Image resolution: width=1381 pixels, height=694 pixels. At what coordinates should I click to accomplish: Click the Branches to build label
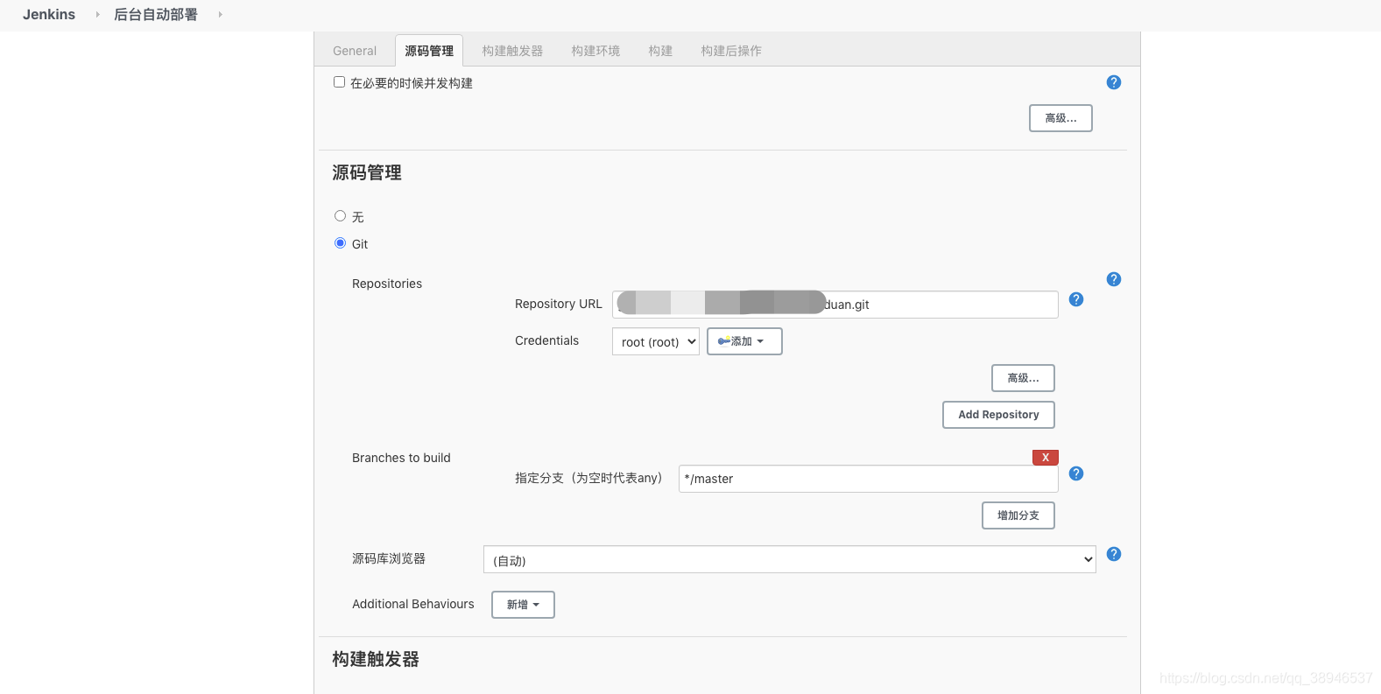(x=401, y=458)
